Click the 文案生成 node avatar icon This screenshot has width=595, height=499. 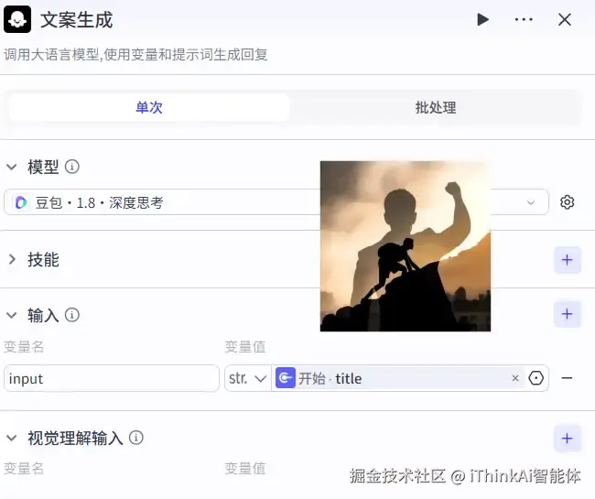tap(17, 19)
